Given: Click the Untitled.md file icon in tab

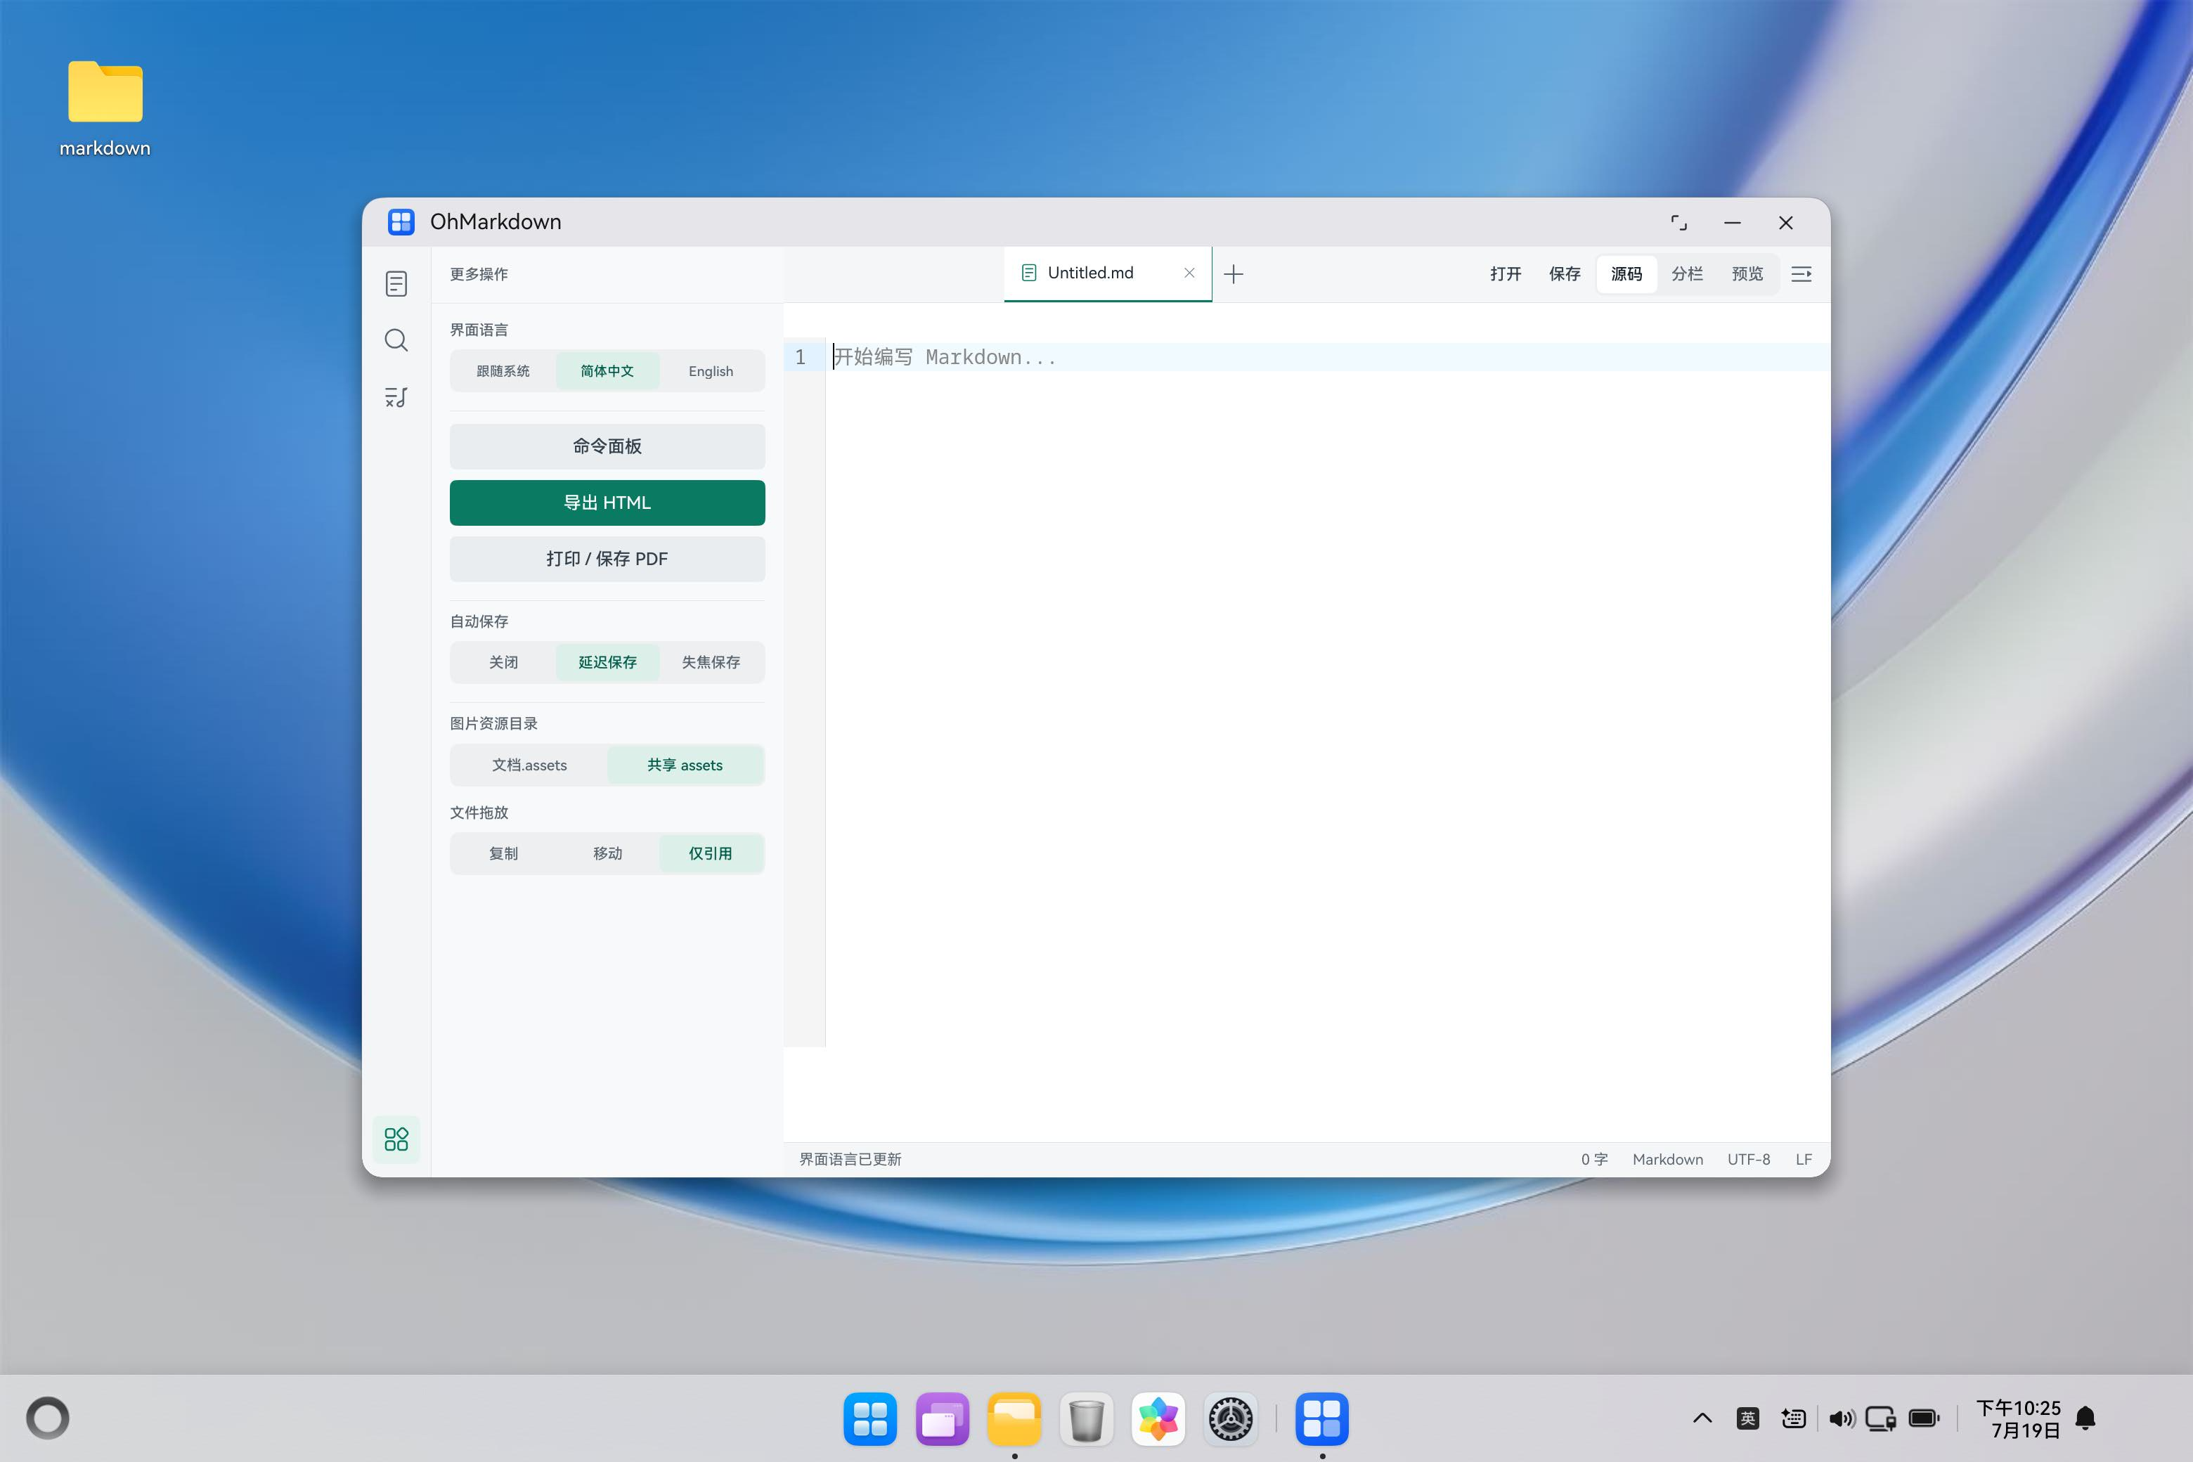Looking at the screenshot, I should pos(1029,273).
